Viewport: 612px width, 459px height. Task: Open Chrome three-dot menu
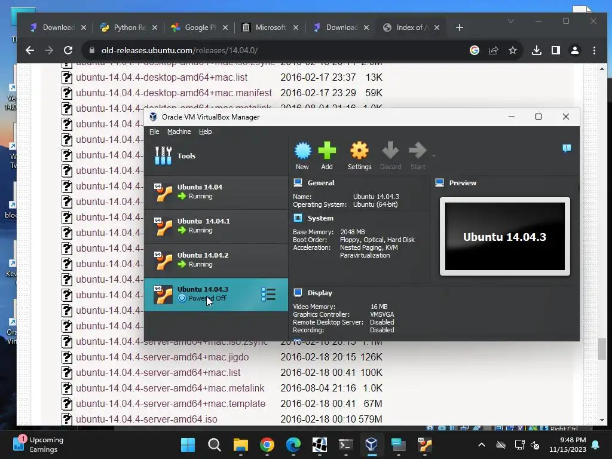594,50
